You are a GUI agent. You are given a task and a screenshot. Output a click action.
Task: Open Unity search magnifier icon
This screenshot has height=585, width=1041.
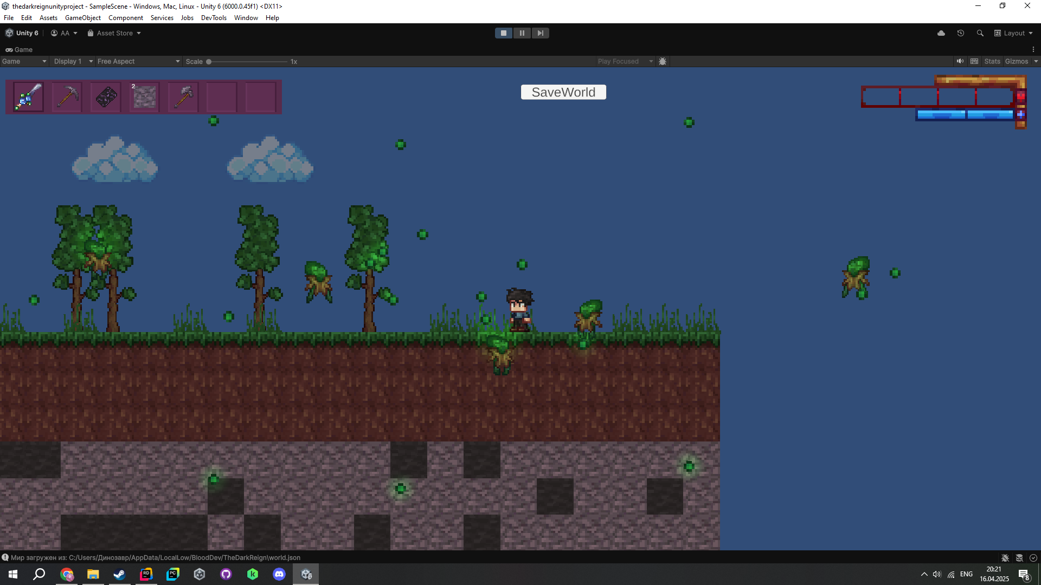[x=980, y=33]
